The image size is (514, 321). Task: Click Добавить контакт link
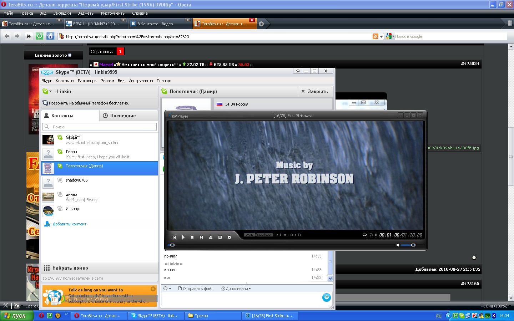pos(70,224)
